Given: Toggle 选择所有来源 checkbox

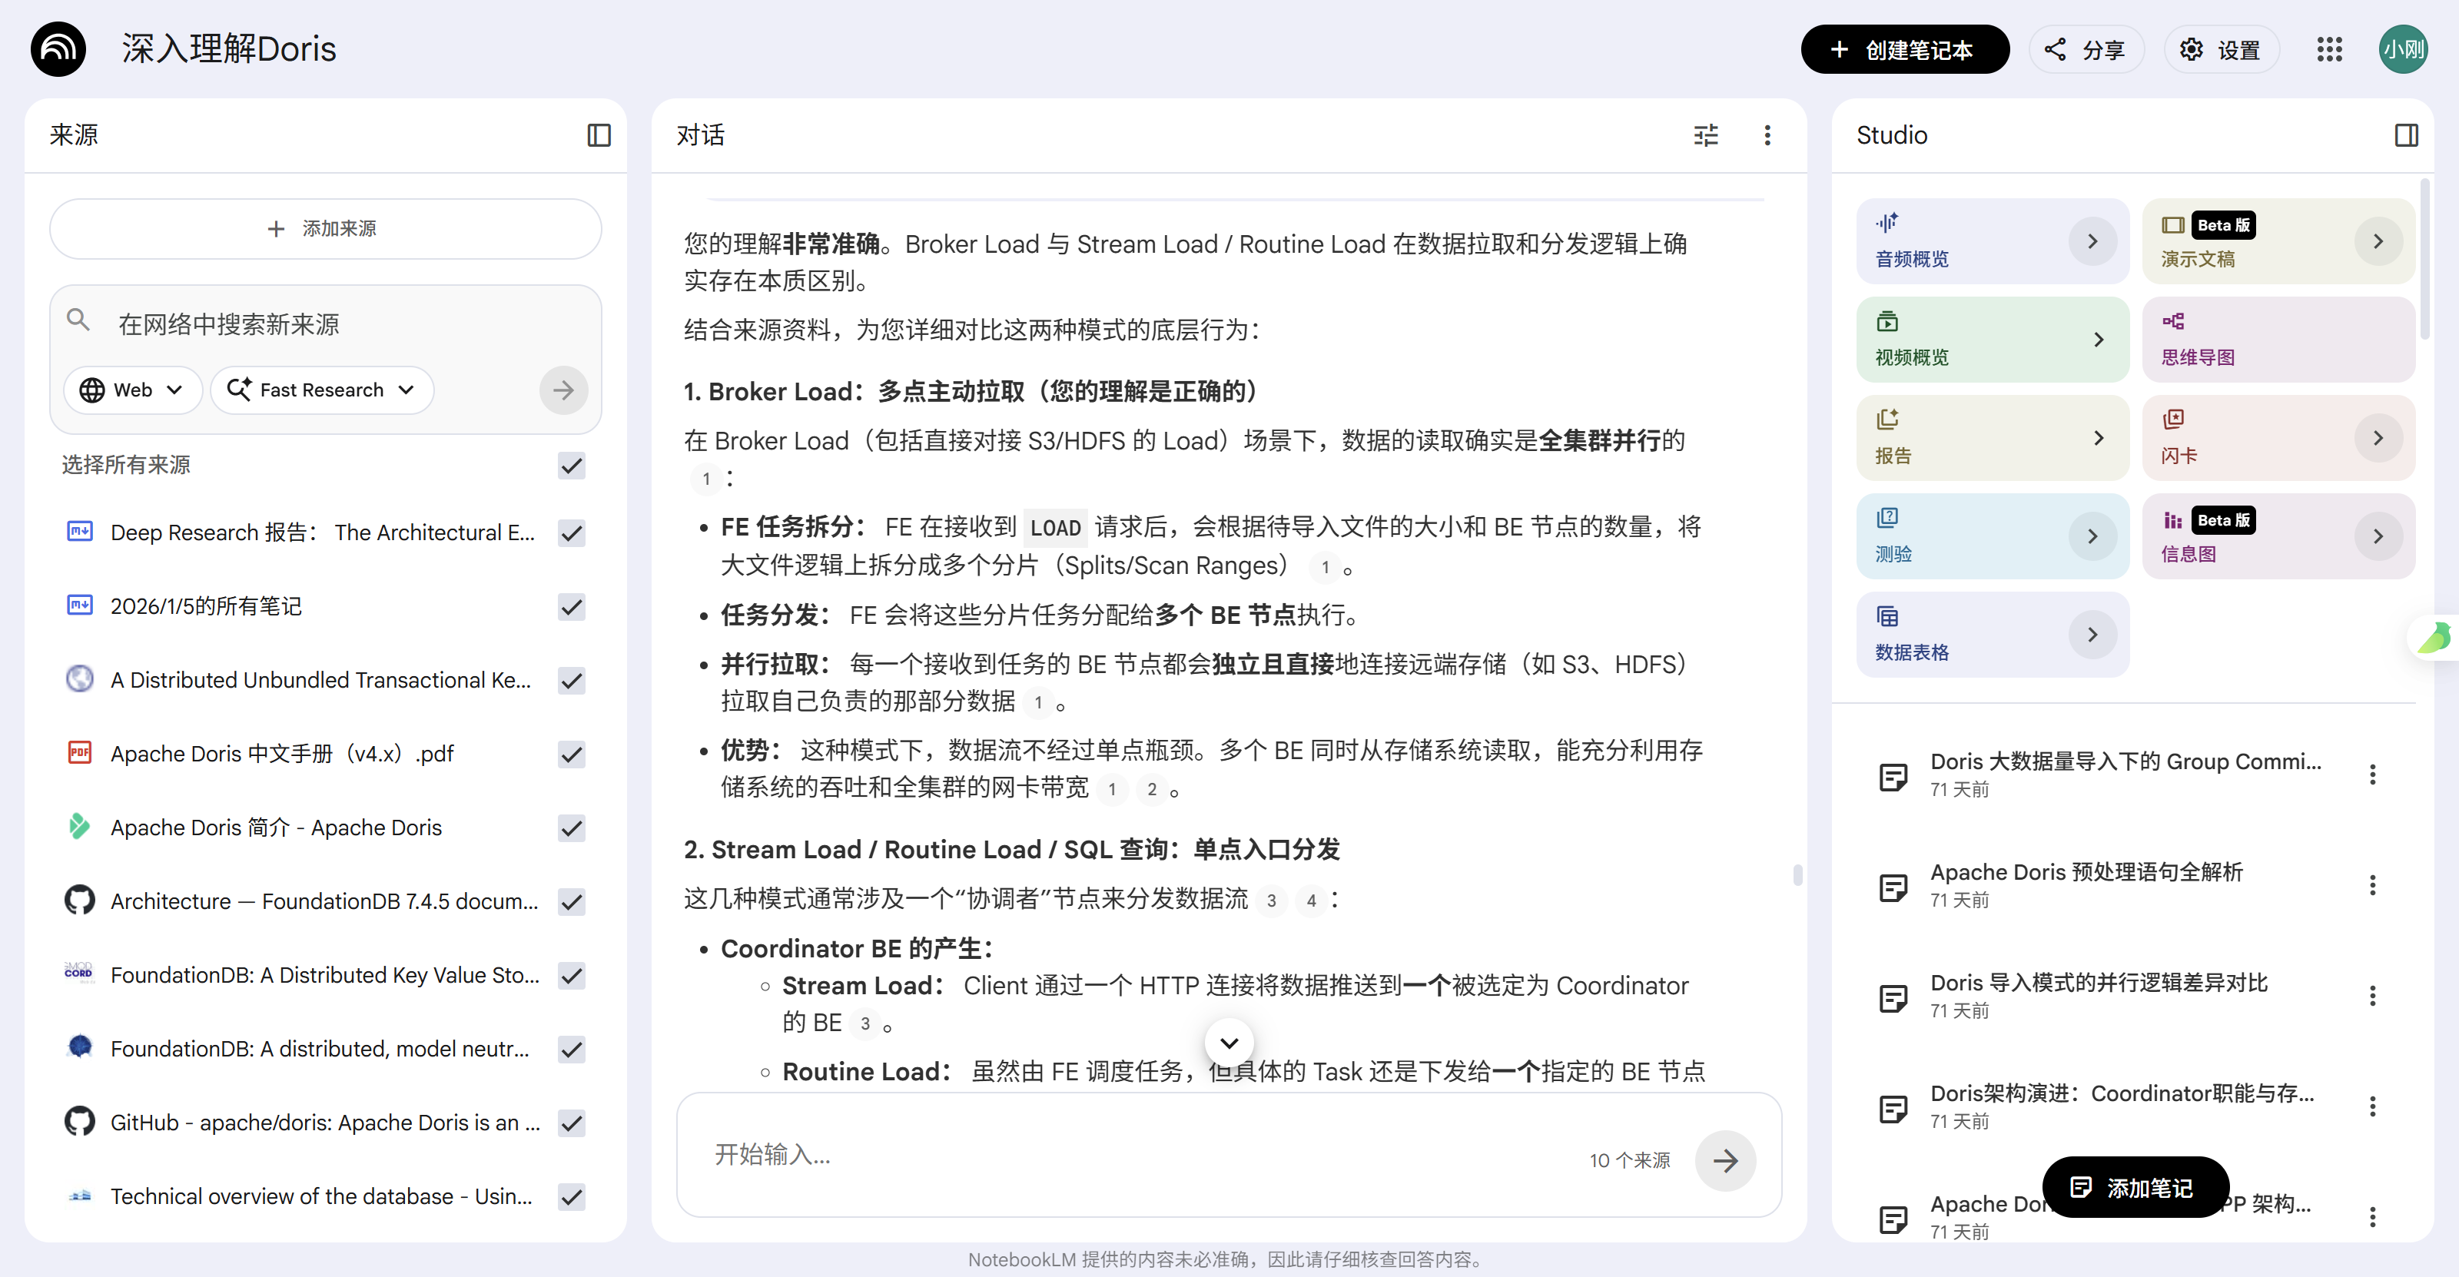Looking at the screenshot, I should click(572, 466).
